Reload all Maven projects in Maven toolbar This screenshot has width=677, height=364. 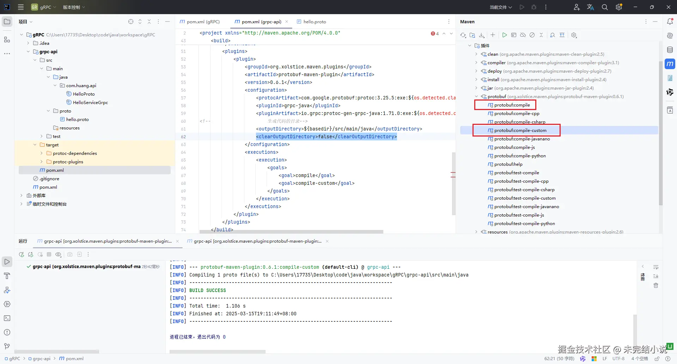(x=463, y=35)
